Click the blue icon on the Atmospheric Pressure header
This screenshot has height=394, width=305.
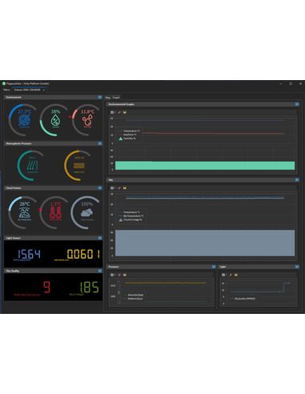pyautogui.click(x=100, y=143)
